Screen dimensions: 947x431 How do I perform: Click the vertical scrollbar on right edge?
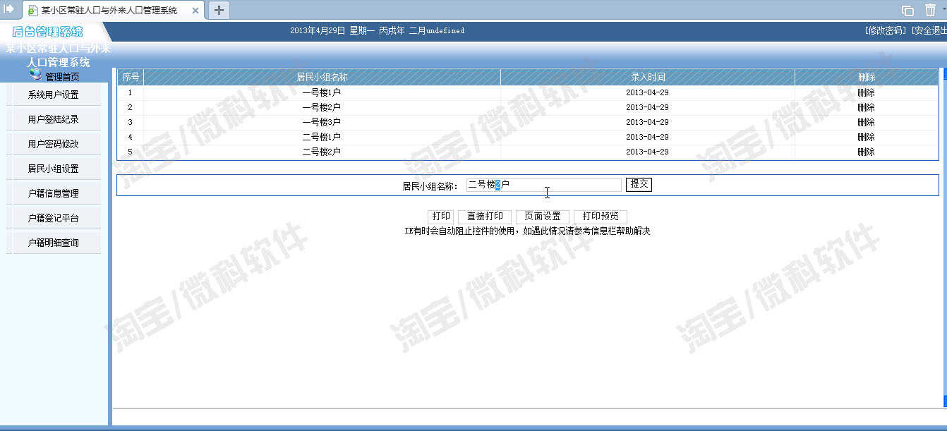tap(944, 238)
